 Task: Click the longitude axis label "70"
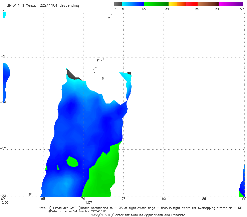pos(83,199)
